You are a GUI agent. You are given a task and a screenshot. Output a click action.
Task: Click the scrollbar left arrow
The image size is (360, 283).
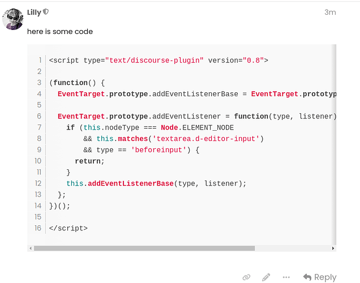click(x=31, y=248)
